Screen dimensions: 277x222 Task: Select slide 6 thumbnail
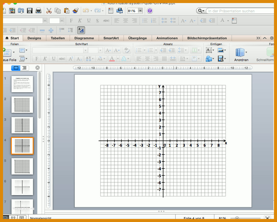point(22,187)
